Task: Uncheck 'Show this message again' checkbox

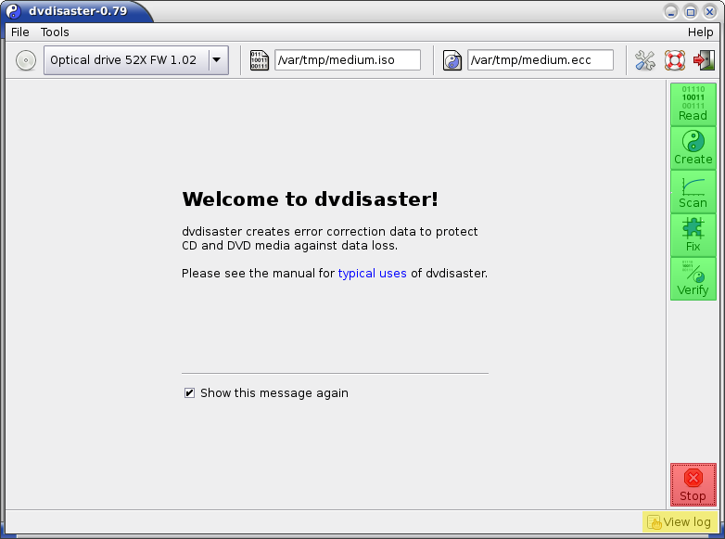Action: [x=190, y=393]
